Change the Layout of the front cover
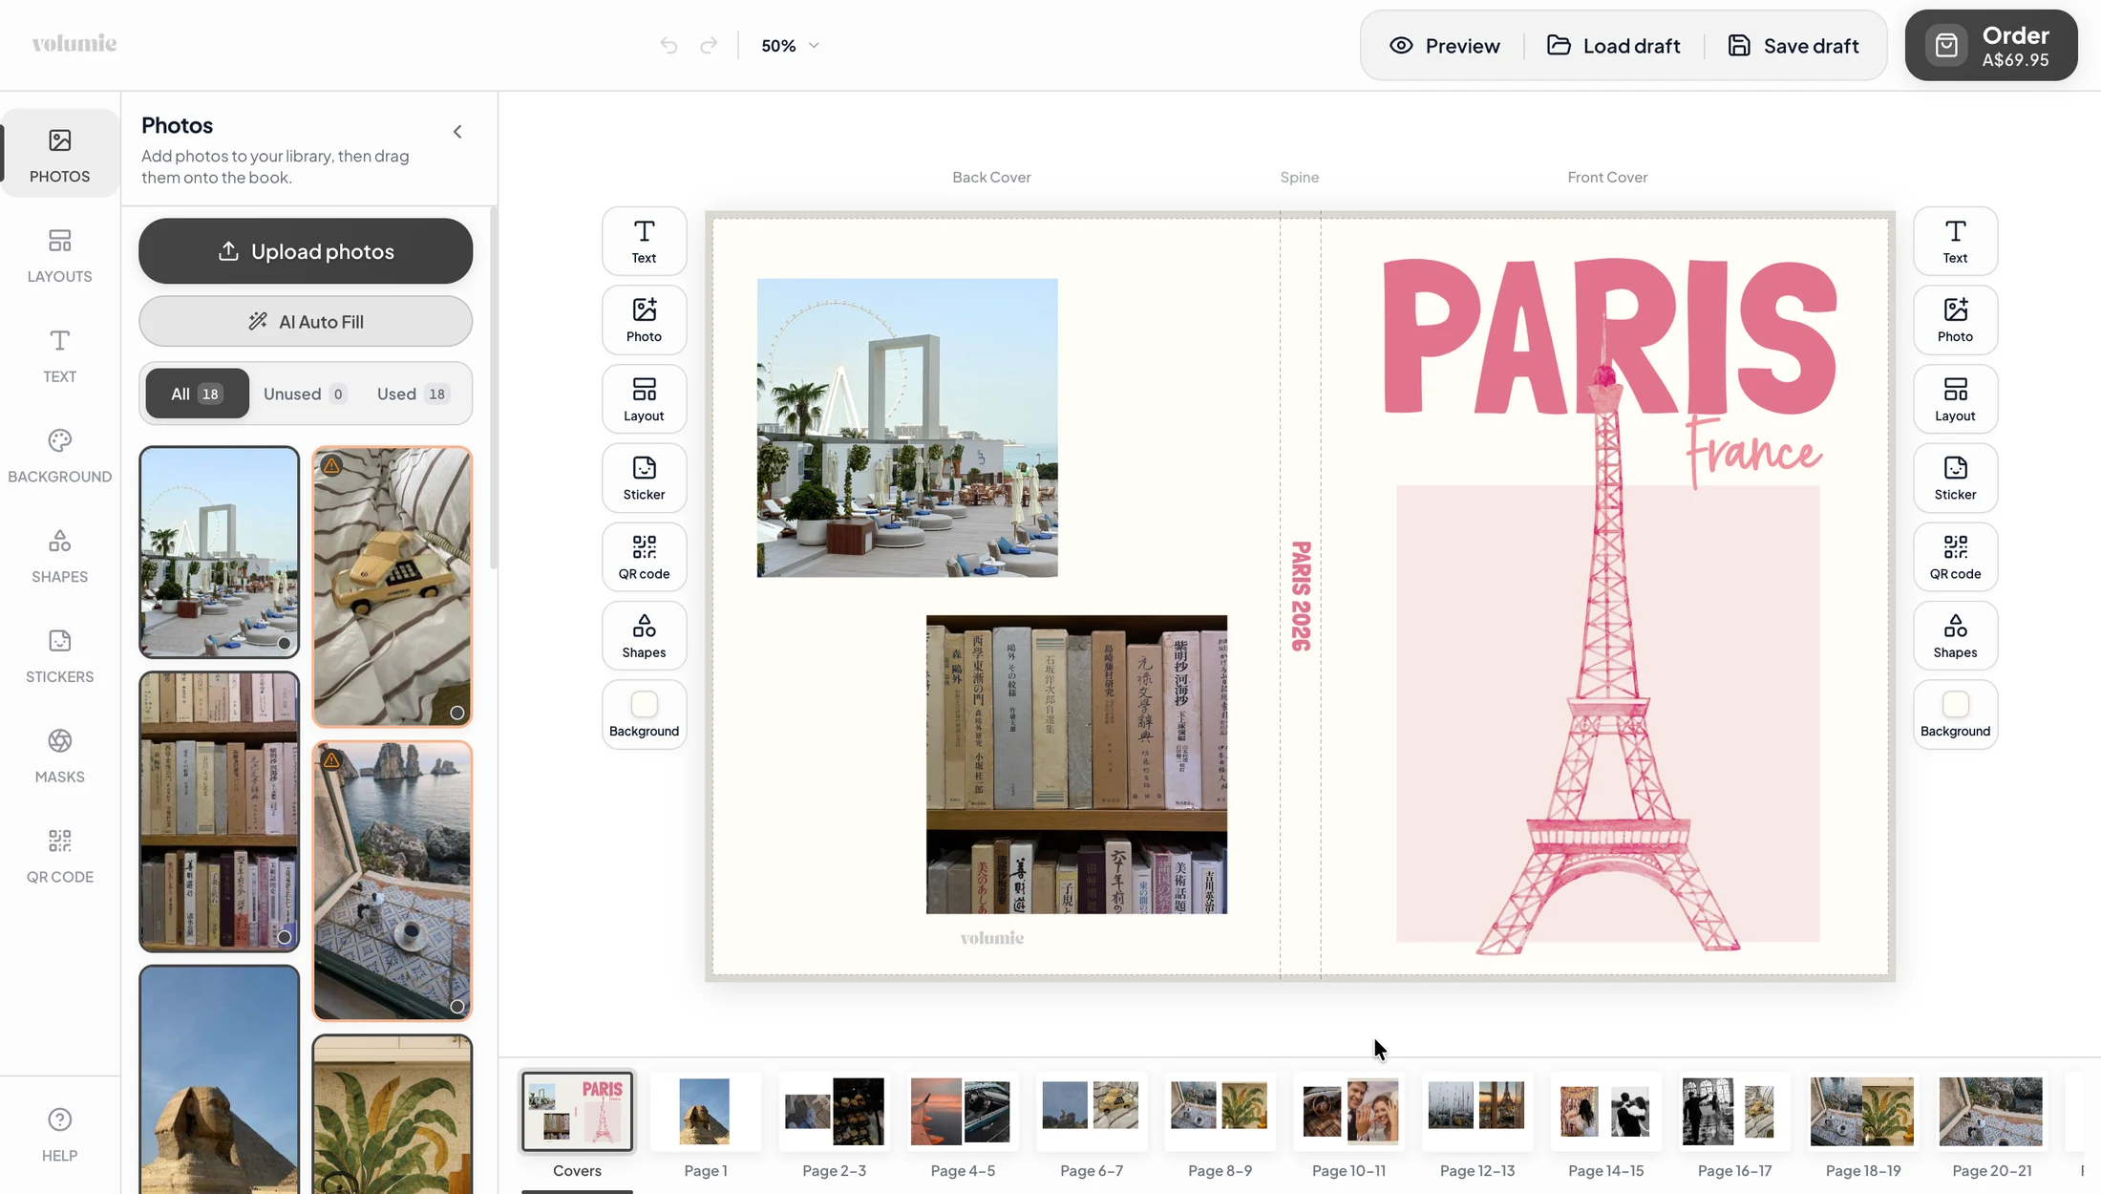 tap(1955, 399)
